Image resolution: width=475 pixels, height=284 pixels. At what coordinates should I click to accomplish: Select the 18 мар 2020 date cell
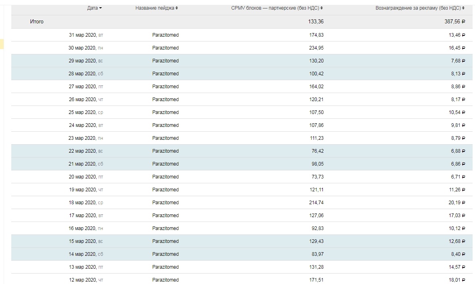[86, 203]
